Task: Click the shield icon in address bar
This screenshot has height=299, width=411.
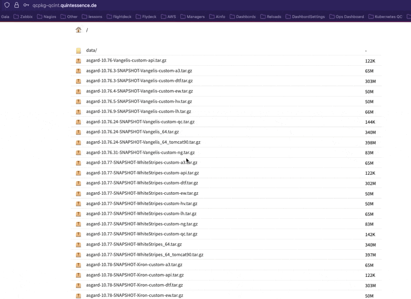Action: coord(7,5)
